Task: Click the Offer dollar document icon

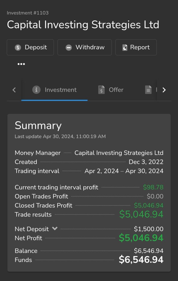Action: pos(101,90)
